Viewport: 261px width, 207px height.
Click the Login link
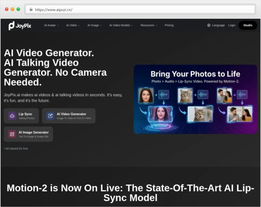[232, 25]
